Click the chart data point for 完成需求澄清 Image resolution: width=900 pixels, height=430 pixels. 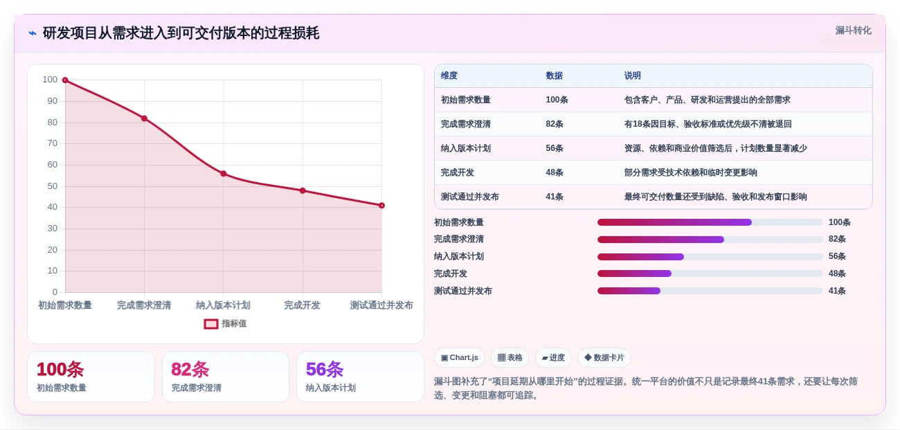click(x=144, y=118)
